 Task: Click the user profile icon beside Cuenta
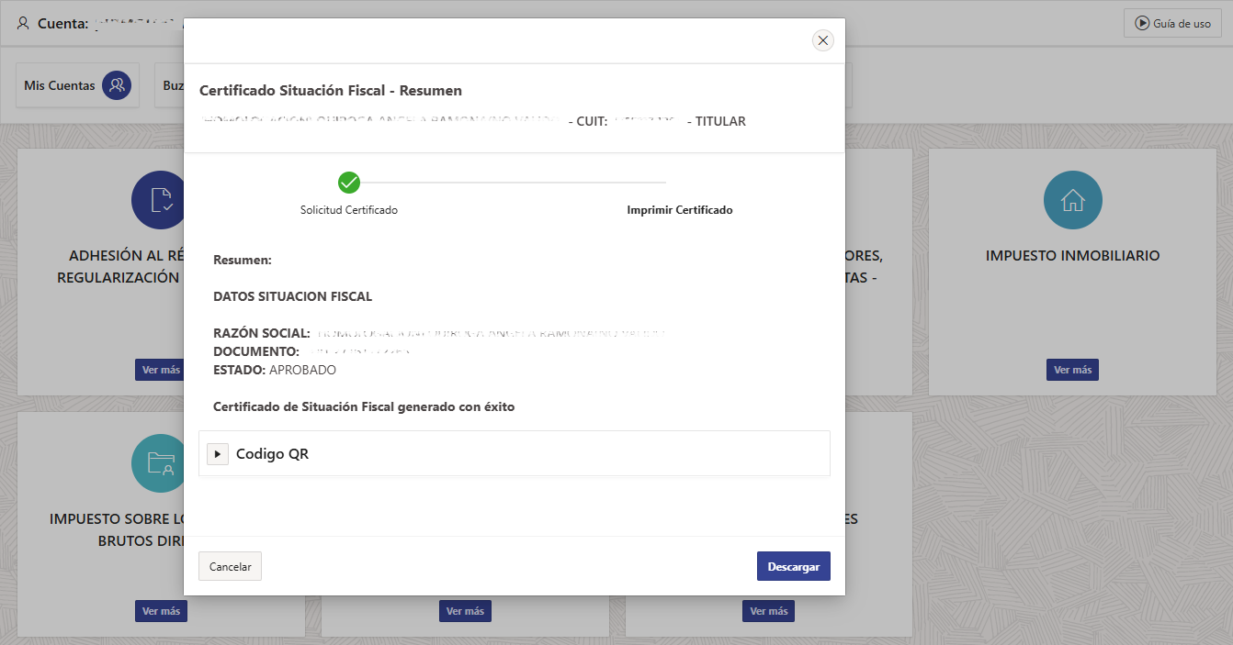tap(23, 23)
